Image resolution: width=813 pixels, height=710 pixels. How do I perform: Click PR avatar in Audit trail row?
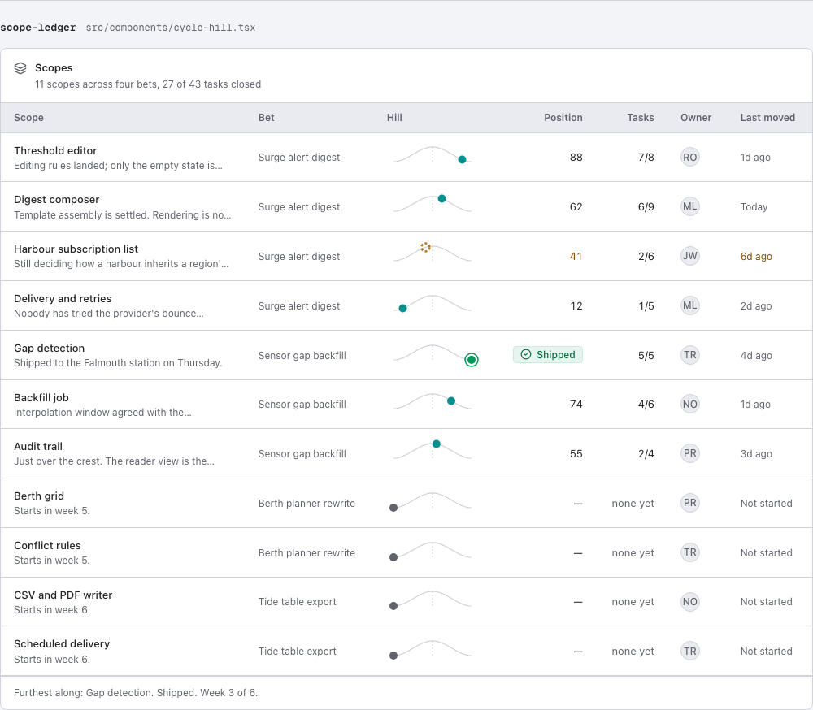point(689,453)
